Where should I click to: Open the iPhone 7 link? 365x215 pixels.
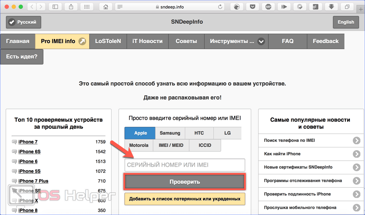point(28,142)
